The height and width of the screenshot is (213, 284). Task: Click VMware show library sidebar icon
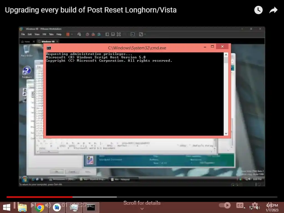click(x=107, y=34)
